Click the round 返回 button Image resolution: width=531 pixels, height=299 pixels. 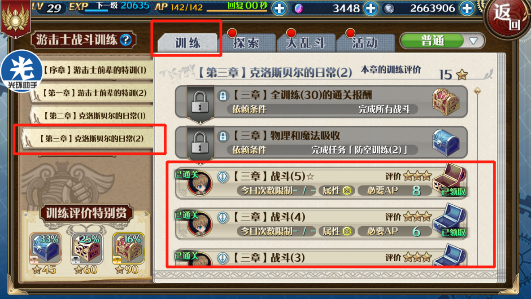point(506,18)
